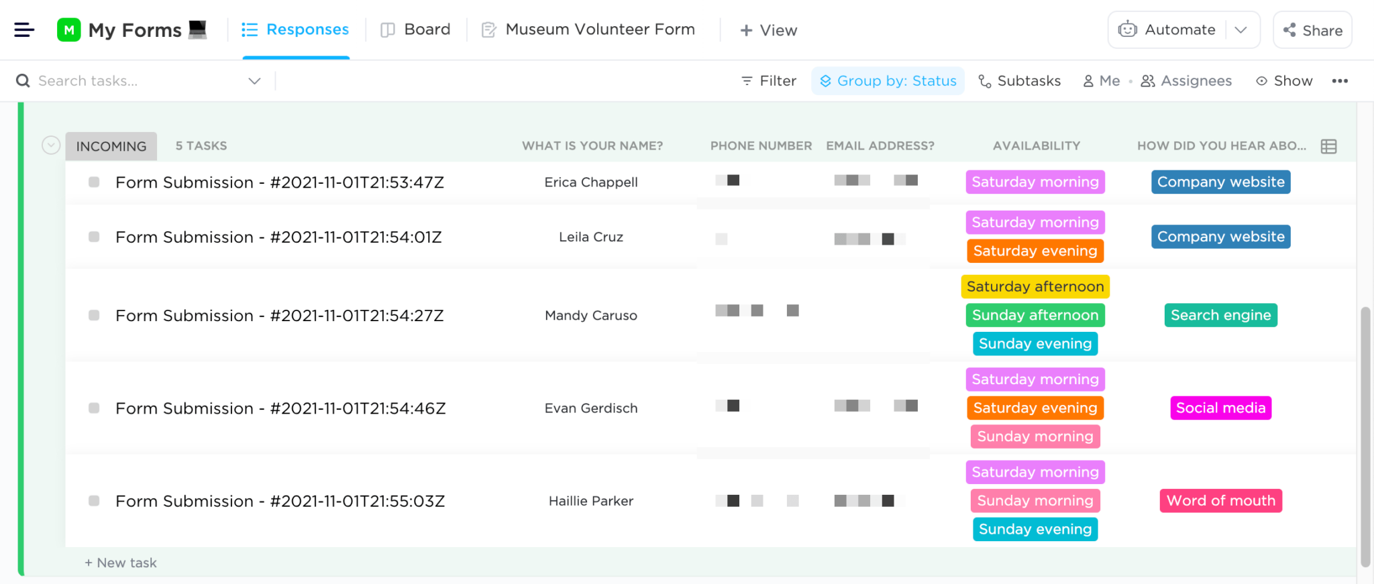1374x584 pixels.
Task: Click Group by: Status button
Action: point(888,81)
